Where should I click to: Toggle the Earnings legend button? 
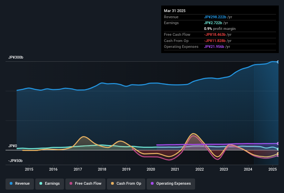pyautogui.click(x=49, y=184)
